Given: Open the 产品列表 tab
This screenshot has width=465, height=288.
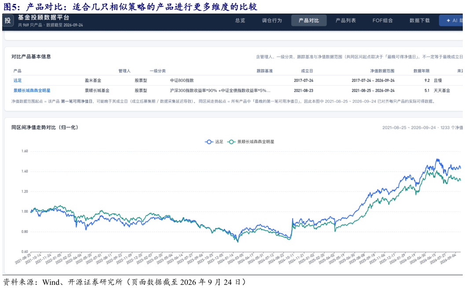Looking at the screenshot, I should tap(346, 20).
